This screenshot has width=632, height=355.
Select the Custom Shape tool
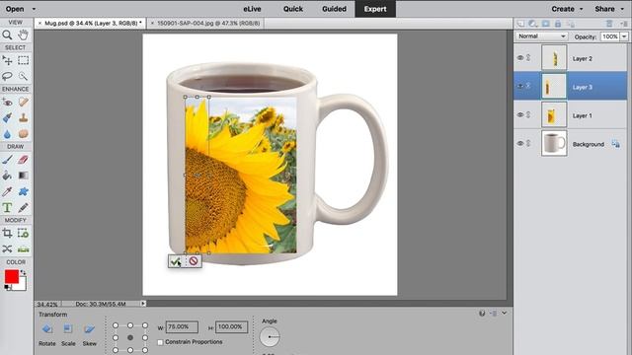click(x=24, y=191)
